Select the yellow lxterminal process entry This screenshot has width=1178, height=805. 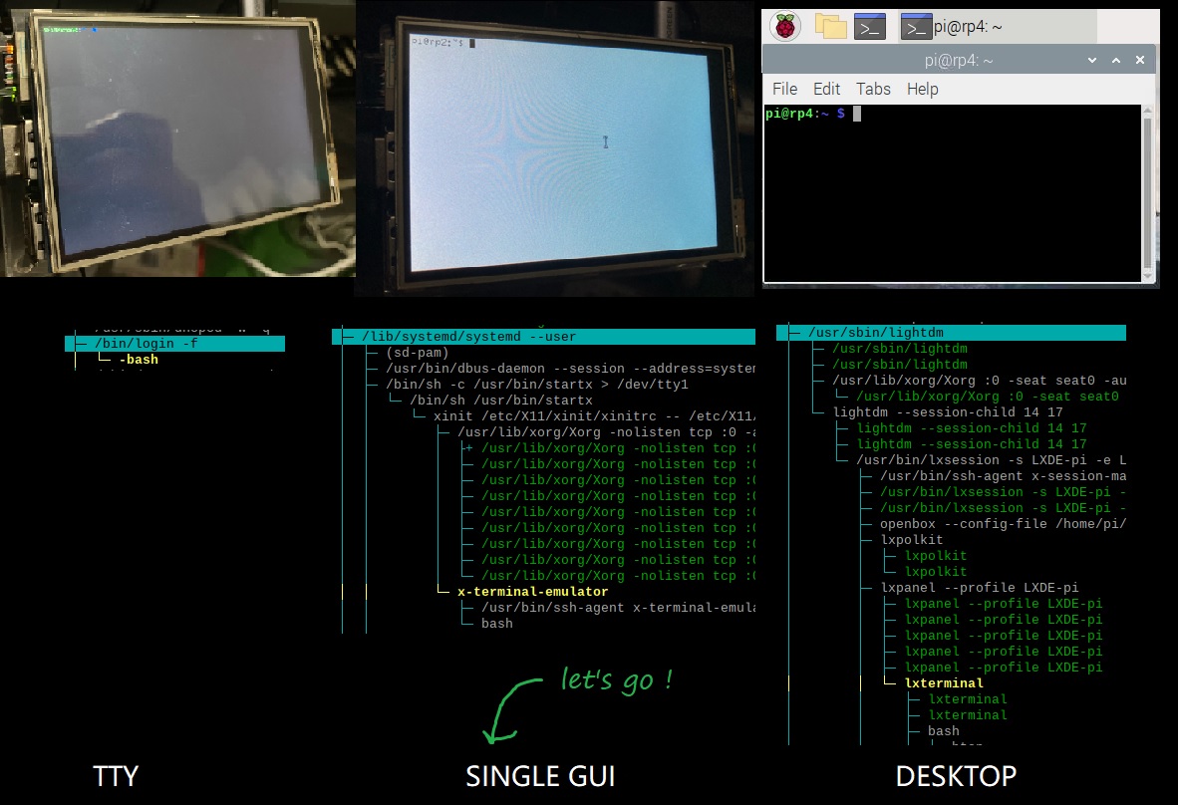click(944, 683)
